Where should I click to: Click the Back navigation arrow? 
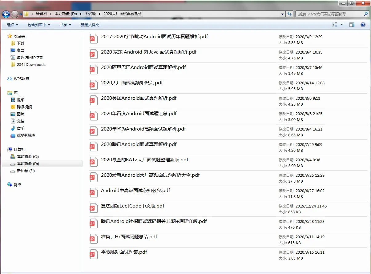(x=6, y=14)
